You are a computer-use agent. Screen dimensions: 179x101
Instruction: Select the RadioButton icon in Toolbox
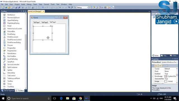[x=4, y=54]
